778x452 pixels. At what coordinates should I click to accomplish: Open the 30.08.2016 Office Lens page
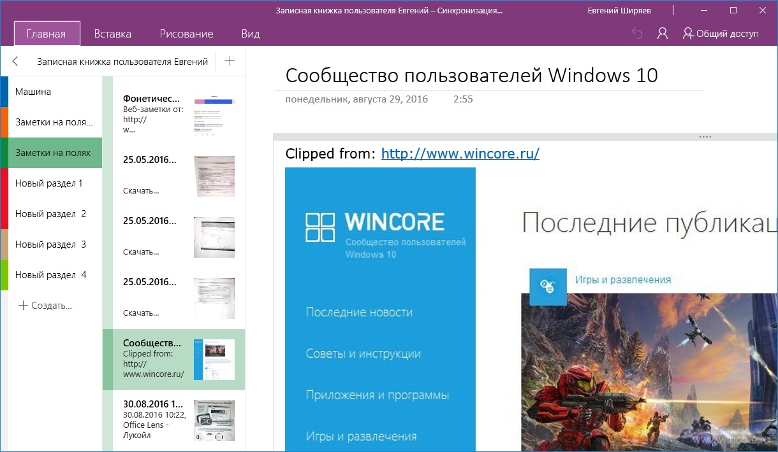point(173,420)
